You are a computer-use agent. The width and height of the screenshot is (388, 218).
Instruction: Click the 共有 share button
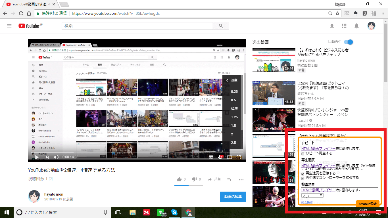point(214,179)
